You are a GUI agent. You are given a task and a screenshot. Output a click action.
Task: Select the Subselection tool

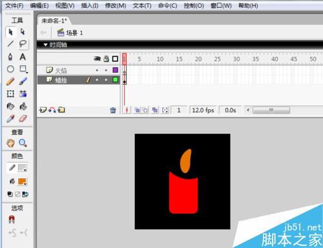pyautogui.click(x=23, y=32)
